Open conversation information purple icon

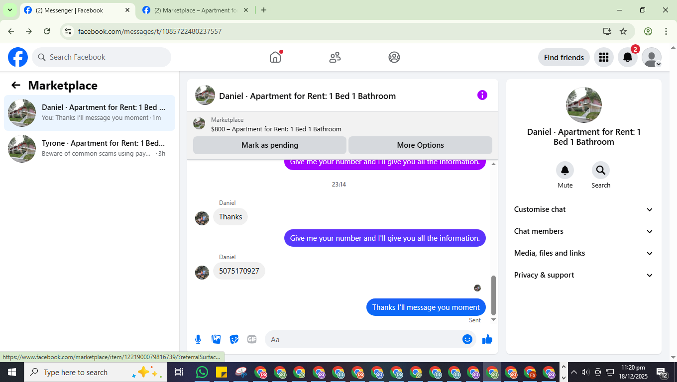click(482, 95)
